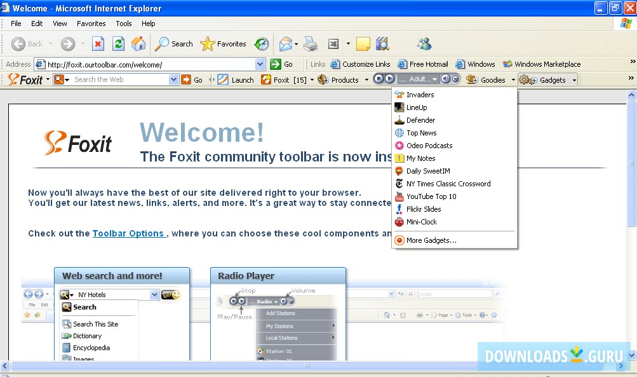The image size is (637, 377).
Task: Open the Print icon
Action: [311, 44]
